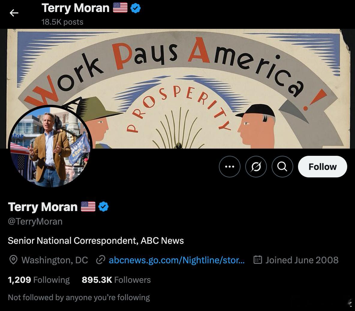
Task: Click the link chain icon
Action: click(x=100, y=260)
